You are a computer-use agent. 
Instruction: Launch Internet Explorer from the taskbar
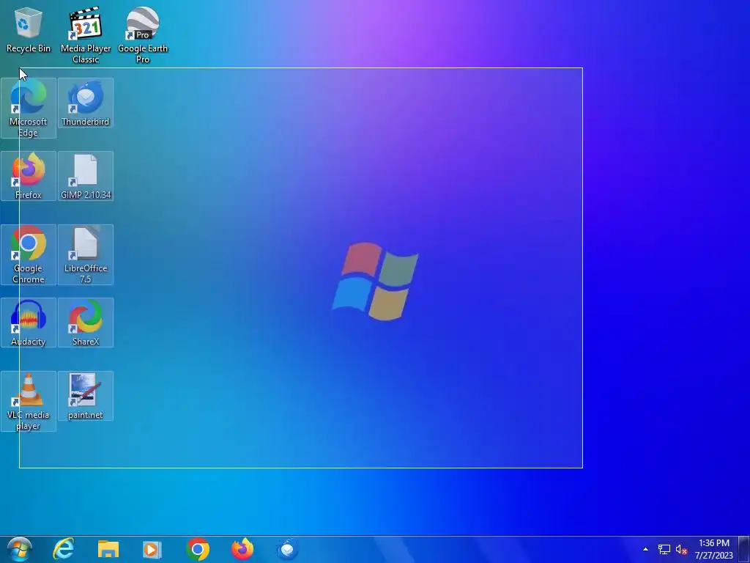pyautogui.click(x=64, y=549)
